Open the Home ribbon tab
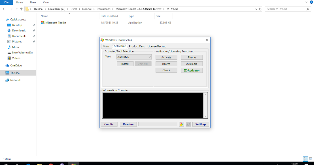The image size is (314, 165). tap(19, 2)
